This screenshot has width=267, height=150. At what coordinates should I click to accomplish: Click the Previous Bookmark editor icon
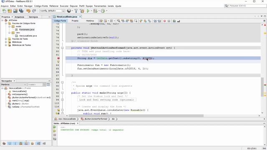click(141, 21)
